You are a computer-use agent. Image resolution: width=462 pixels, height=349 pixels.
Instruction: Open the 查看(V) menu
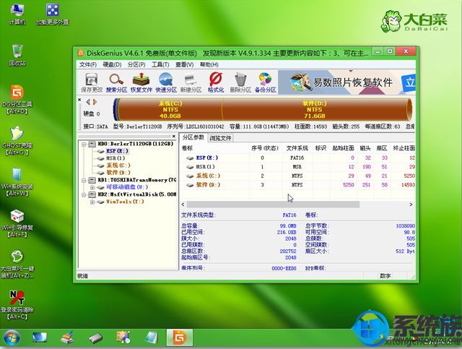[x=185, y=64]
